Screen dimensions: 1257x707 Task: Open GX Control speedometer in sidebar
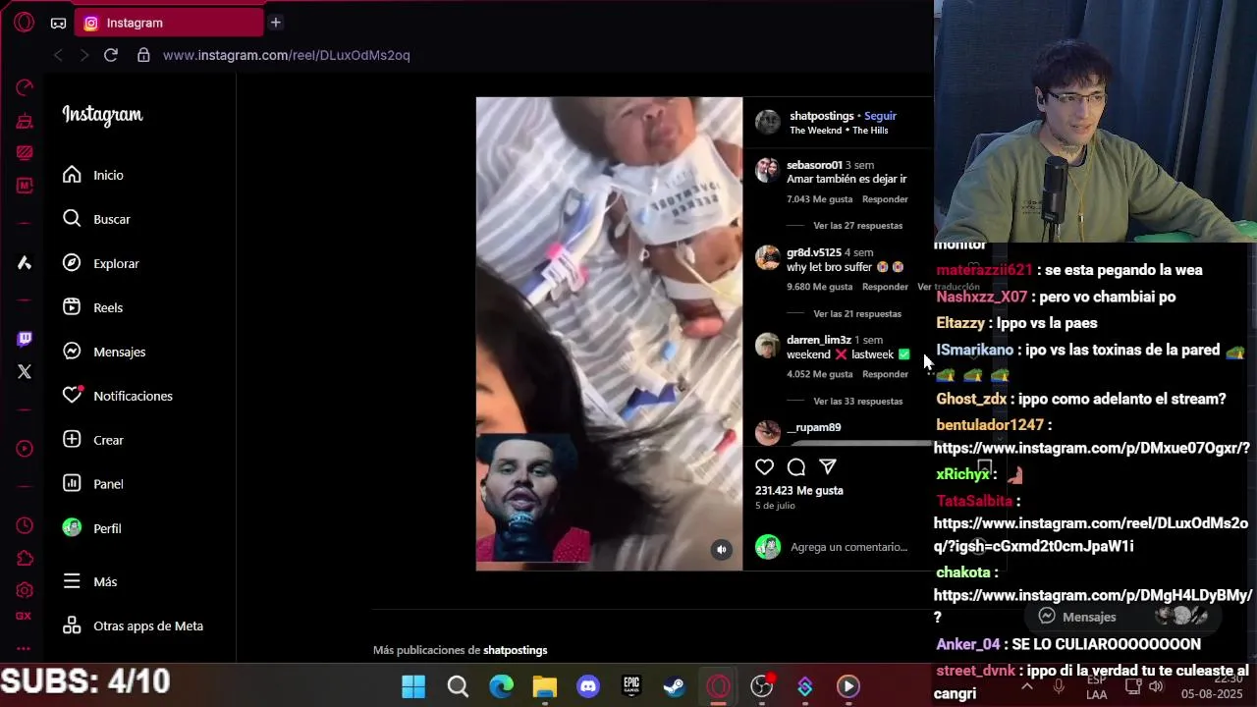(25, 88)
